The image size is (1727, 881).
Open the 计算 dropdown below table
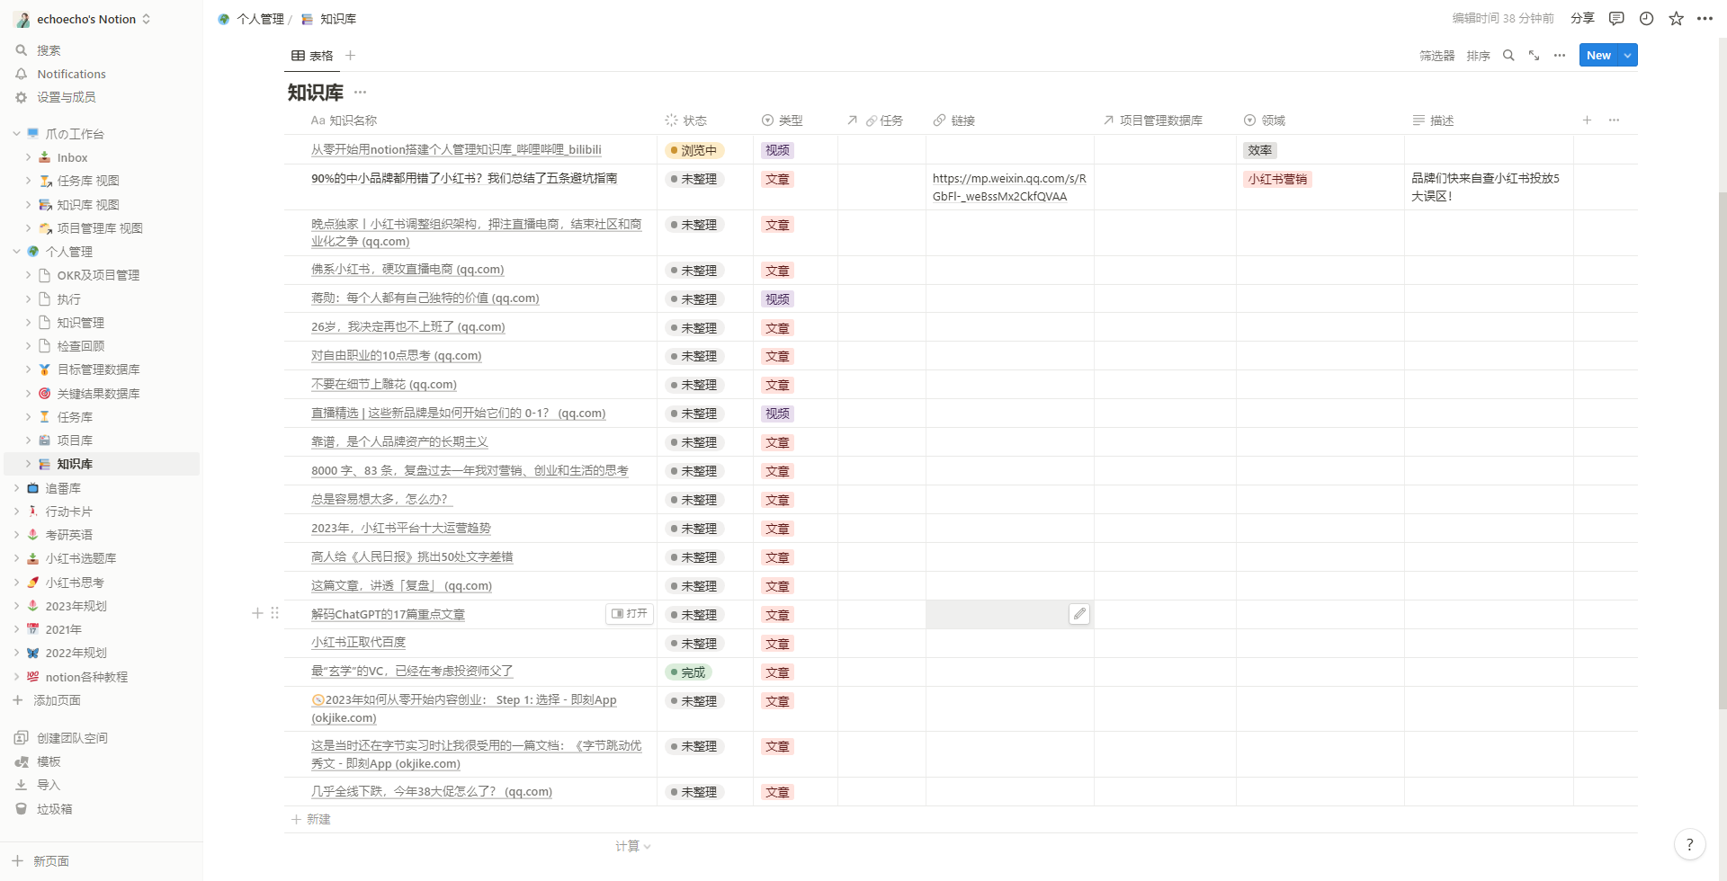[632, 846]
